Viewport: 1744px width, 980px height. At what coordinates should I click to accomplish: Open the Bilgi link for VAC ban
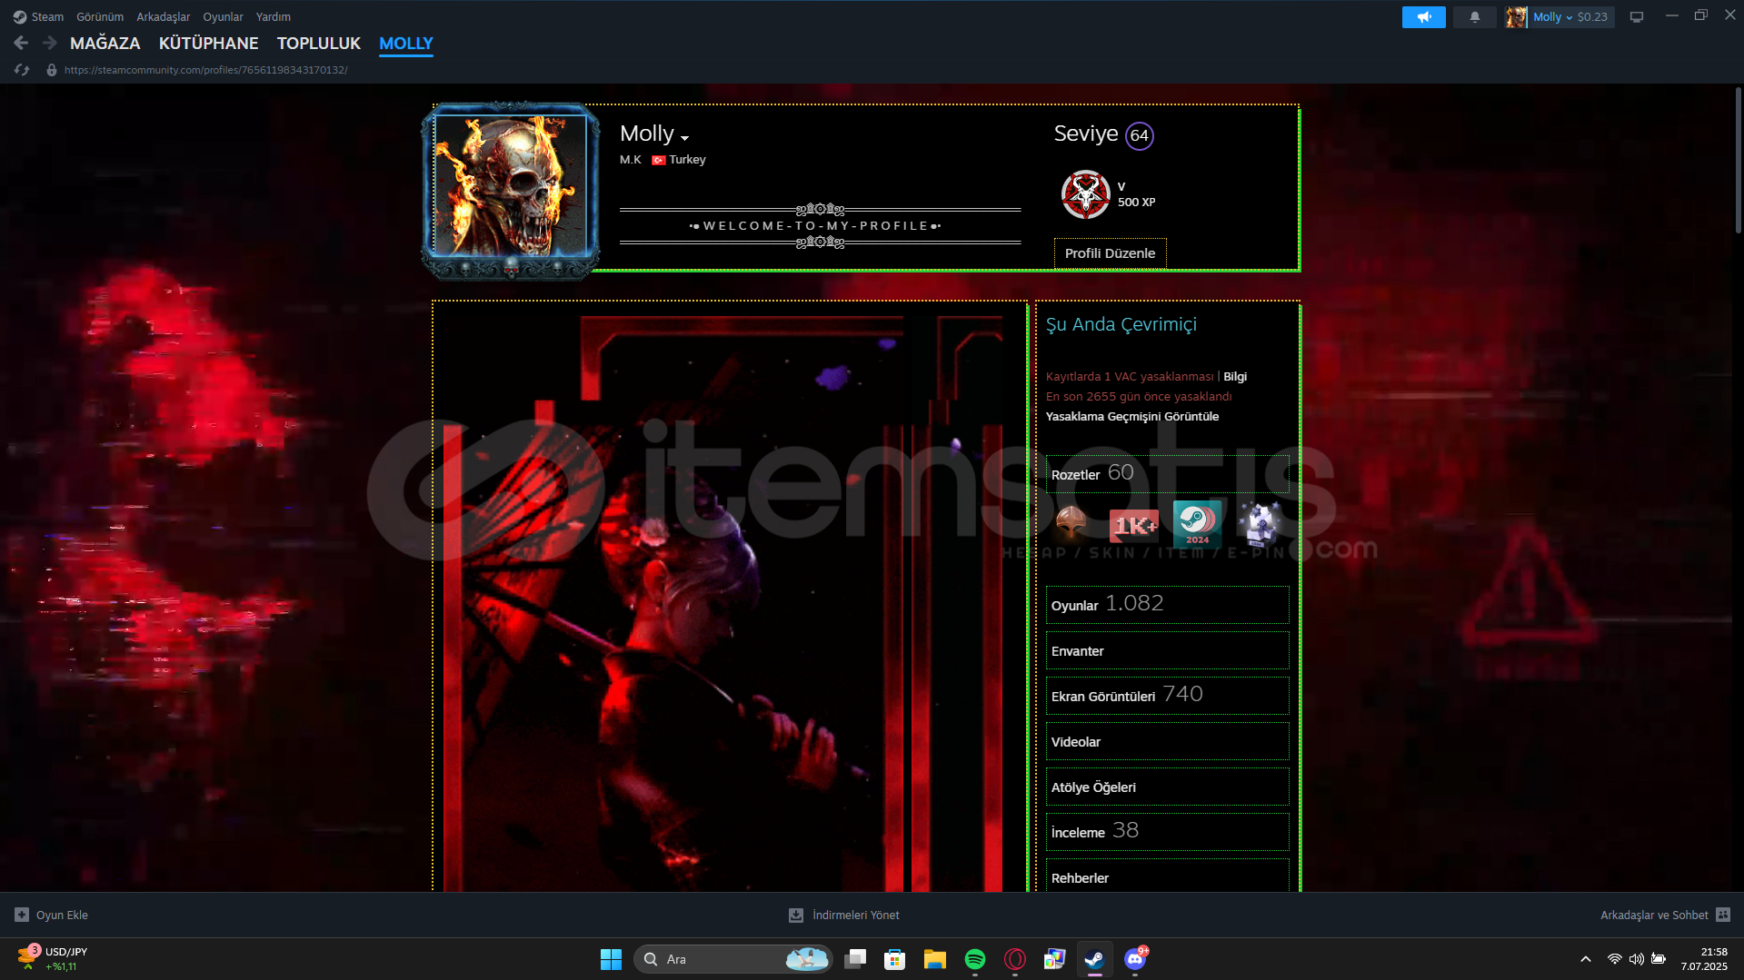(x=1234, y=376)
